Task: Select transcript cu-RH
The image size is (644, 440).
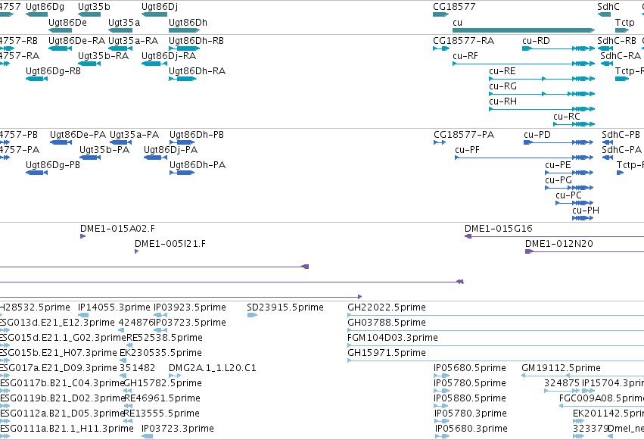Action: coord(542,109)
